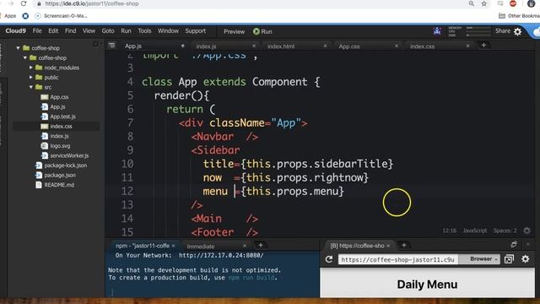This screenshot has width=540, height=304.
Task: Collapse the src folder
Action: tap(31, 87)
